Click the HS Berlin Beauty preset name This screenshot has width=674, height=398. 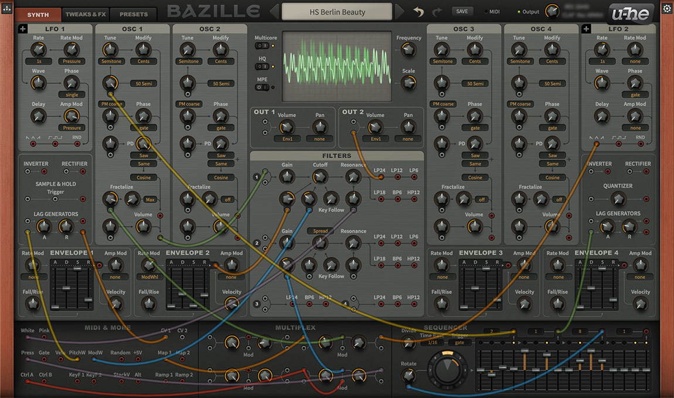point(337,12)
